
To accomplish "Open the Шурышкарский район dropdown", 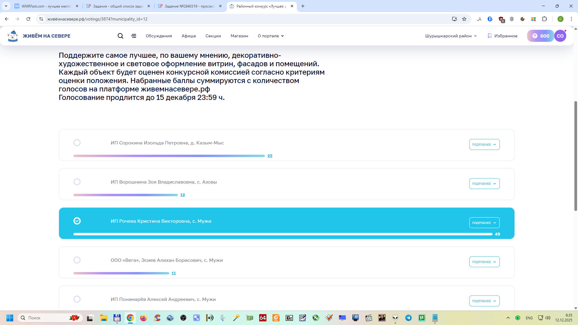I will pyautogui.click(x=451, y=36).
